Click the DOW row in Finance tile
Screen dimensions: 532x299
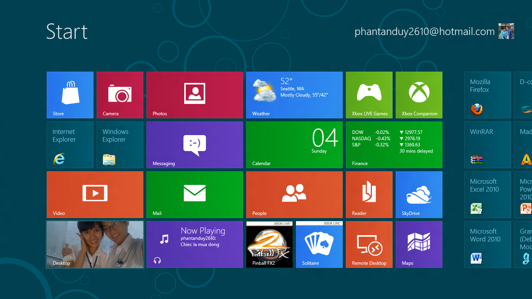point(387,132)
